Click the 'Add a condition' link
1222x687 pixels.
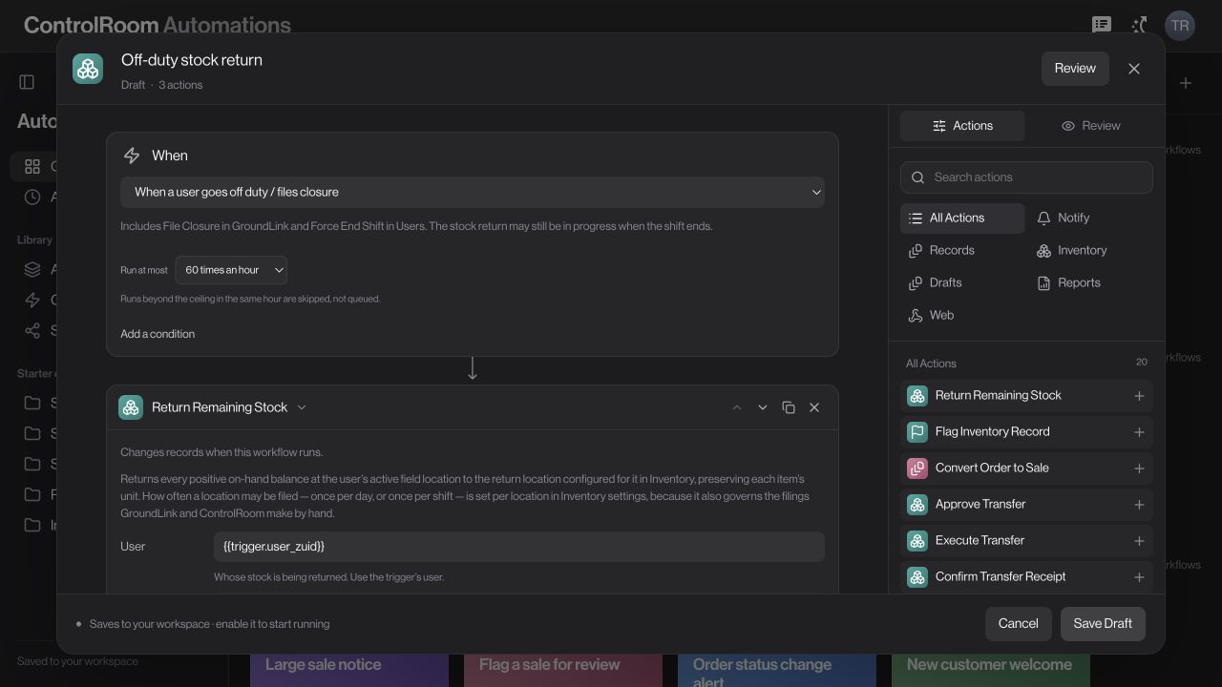click(x=158, y=334)
